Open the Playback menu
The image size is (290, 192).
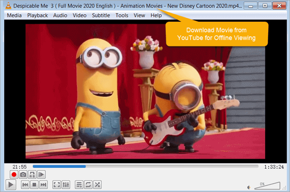(37, 15)
